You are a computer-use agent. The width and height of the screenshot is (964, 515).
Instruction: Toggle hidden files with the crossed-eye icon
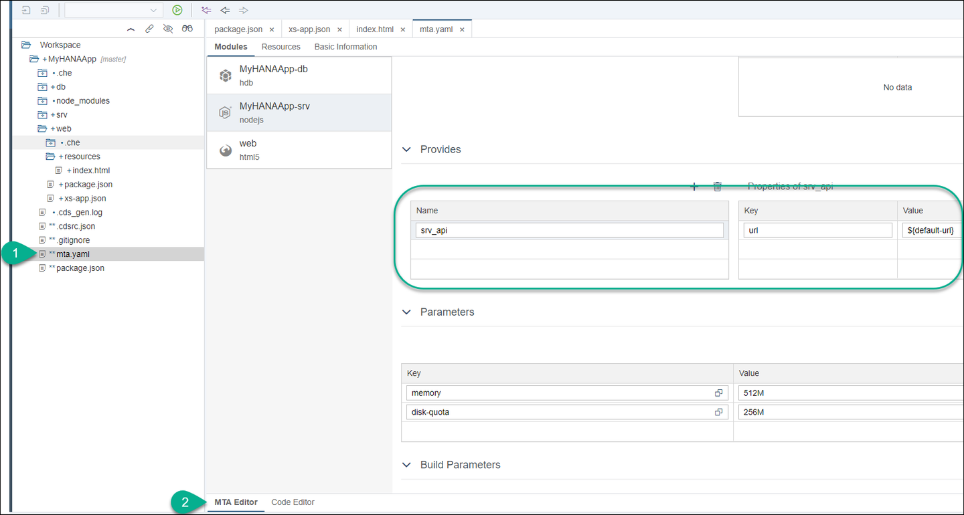(168, 29)
